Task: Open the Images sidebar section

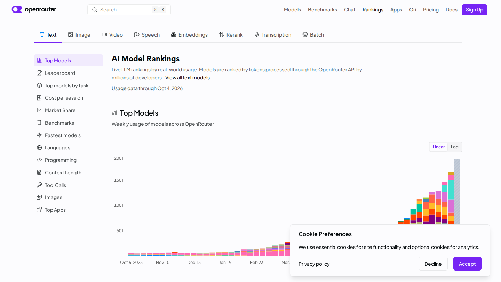Action: [x=69, y=197]
